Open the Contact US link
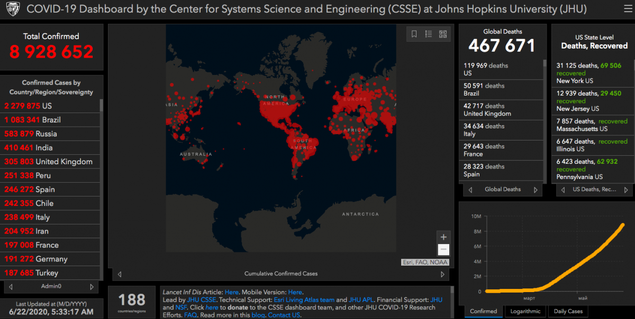The height and width of the screenshot is (319, 635). 284,315
